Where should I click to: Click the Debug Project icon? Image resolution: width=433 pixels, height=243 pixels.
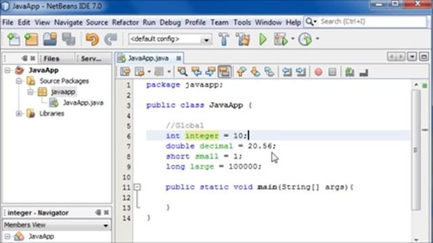point(281,39)
